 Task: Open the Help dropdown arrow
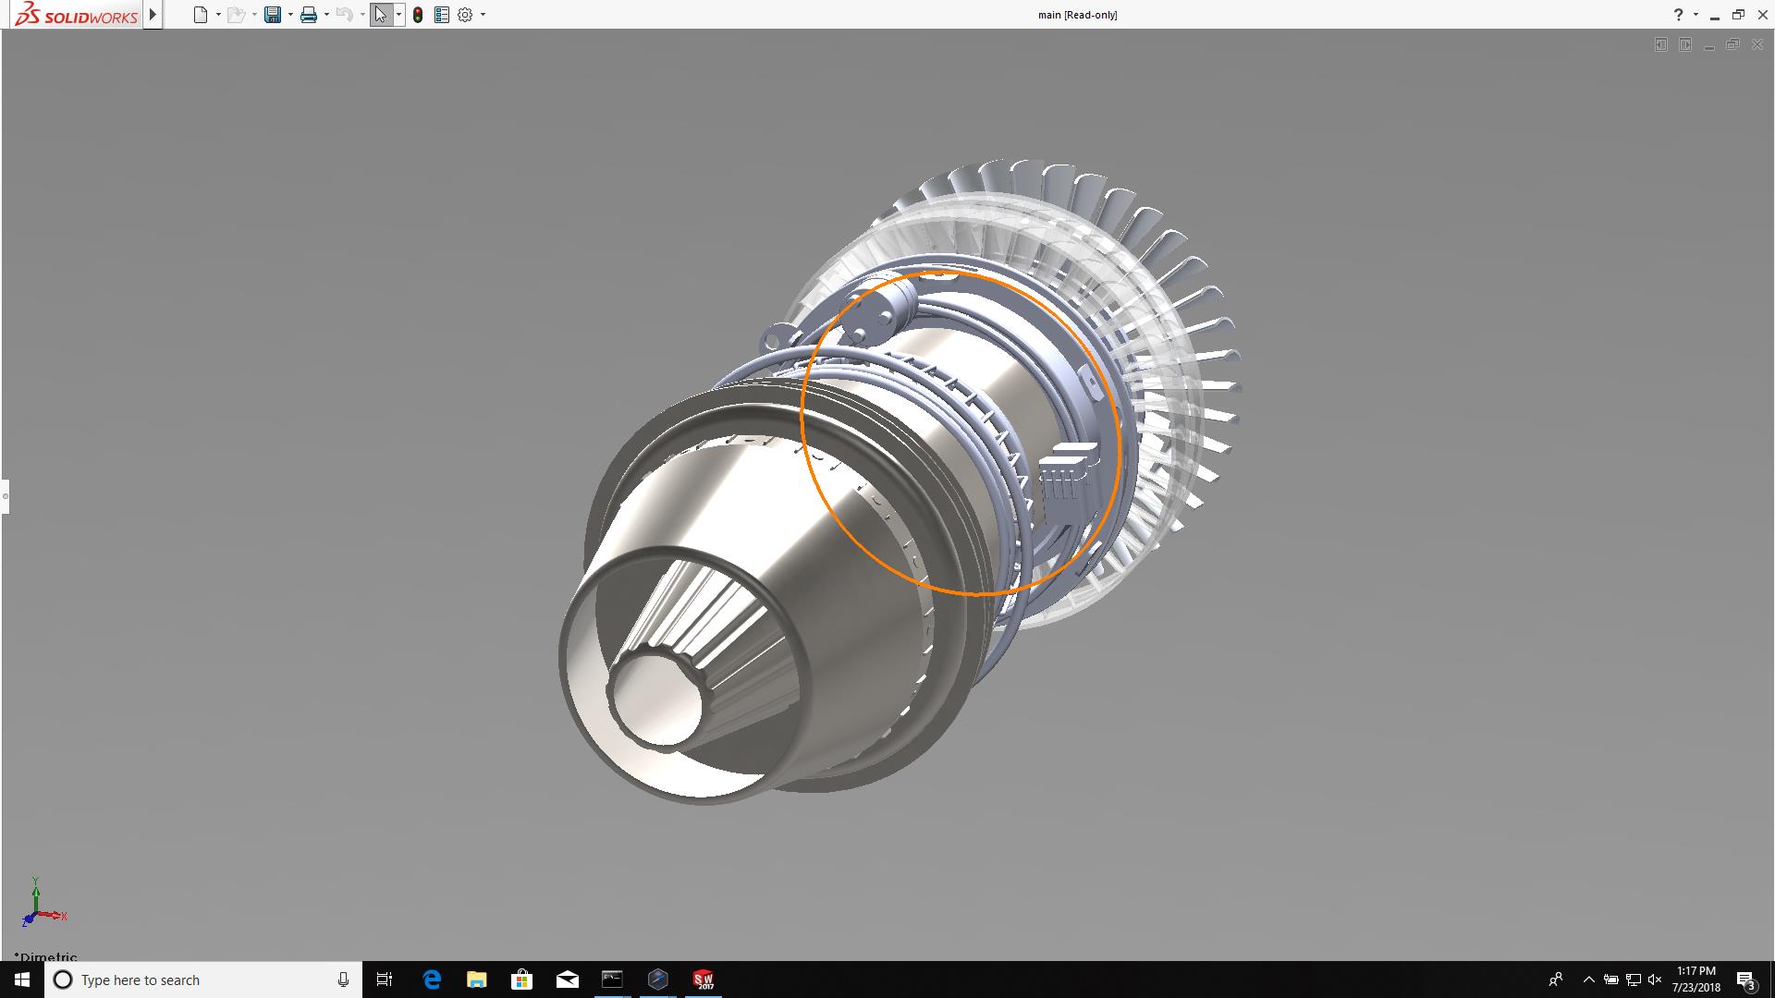coord(1695,15)
